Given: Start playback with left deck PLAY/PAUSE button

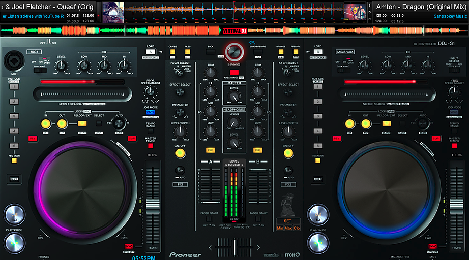Looking at the screenshot, I should [14, 243].
